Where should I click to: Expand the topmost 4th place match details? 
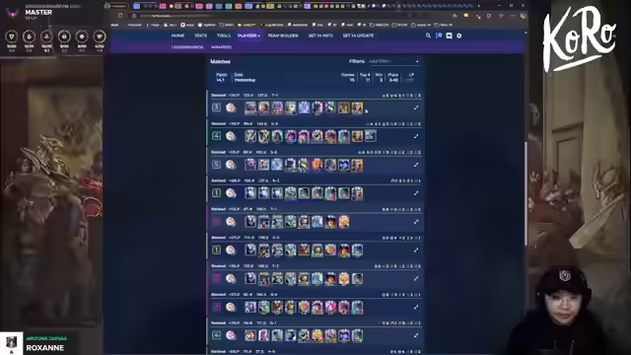(x=416, y=136)
